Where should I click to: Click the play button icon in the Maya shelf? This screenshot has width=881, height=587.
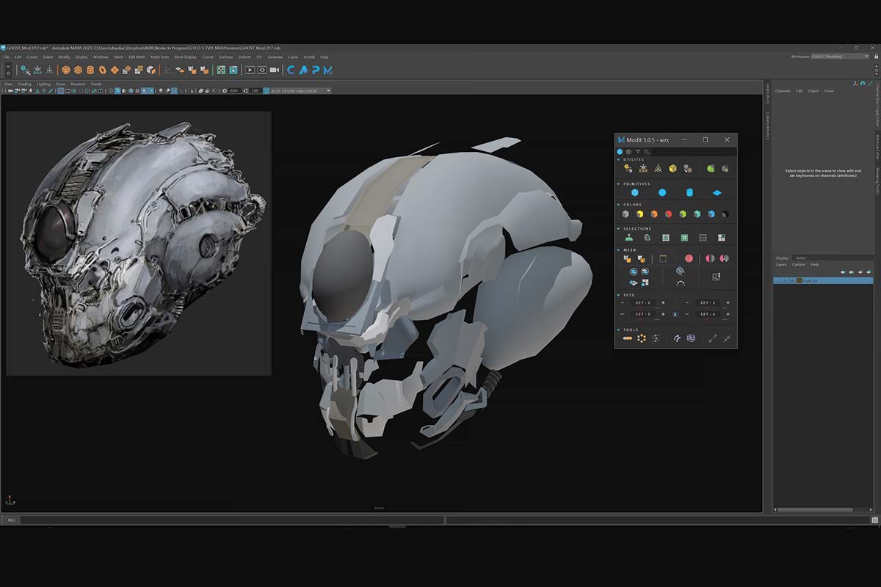(250, 70)
